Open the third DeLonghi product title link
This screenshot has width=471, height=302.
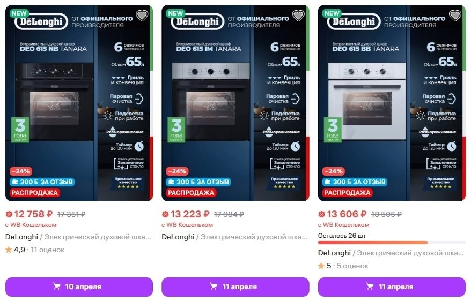(391, 253)
